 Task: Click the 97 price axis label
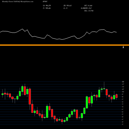123,94
